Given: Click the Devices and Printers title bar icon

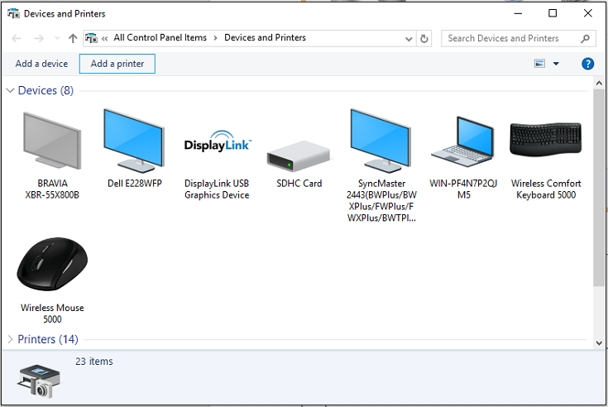Looking at the screenshot, I should click(13, 13).
